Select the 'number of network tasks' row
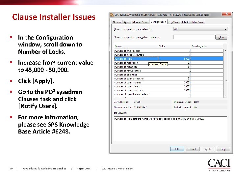 pos(169,71)
